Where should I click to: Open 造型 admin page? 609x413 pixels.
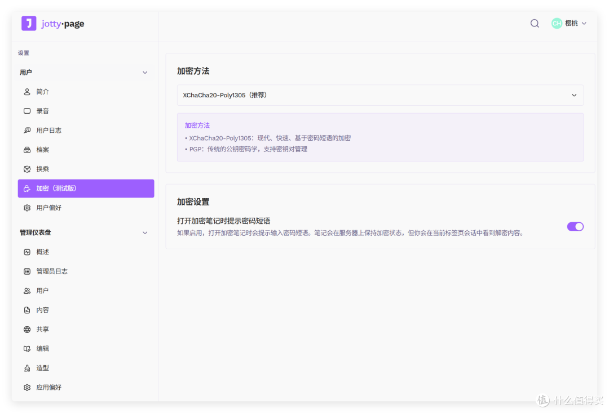86,369
